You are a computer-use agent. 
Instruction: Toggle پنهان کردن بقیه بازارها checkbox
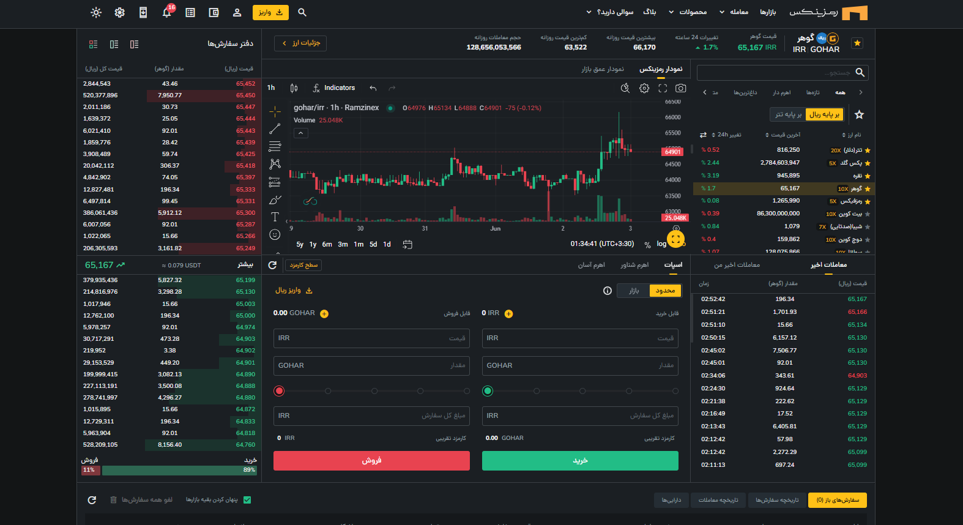(247, 500)
